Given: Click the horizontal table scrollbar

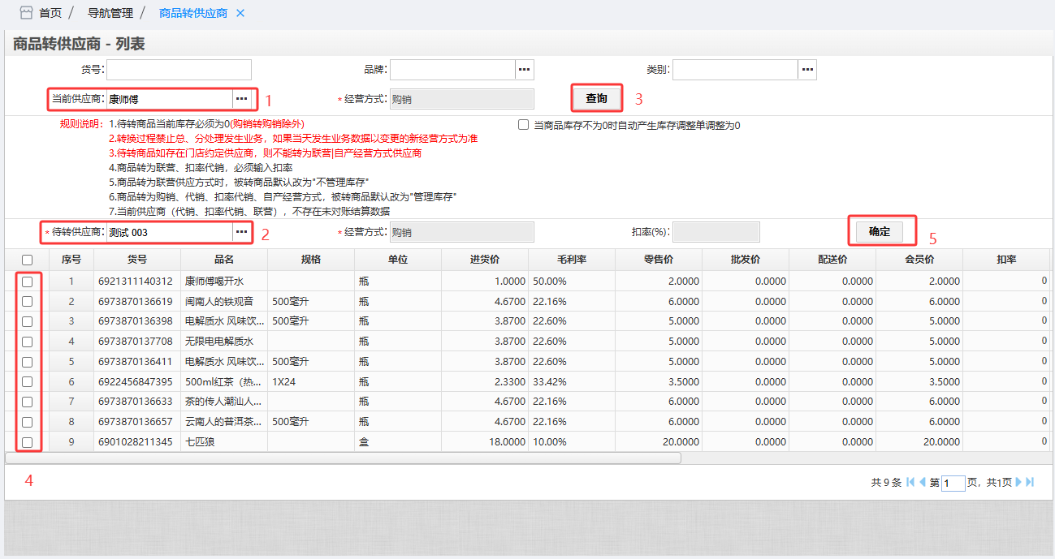Looking at the screenshot, I should [343, 458].
